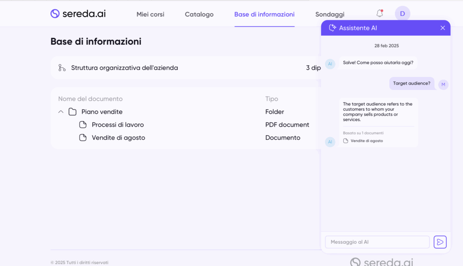The image size is (463, 266).
Task: Click the Vendite di agosto file icon in list
Action: 83,138
